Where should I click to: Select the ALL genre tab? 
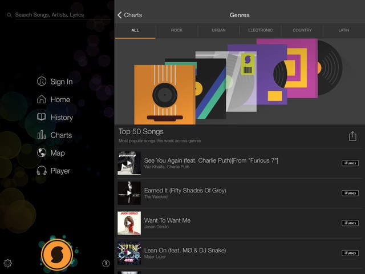(x=135, y=30)
